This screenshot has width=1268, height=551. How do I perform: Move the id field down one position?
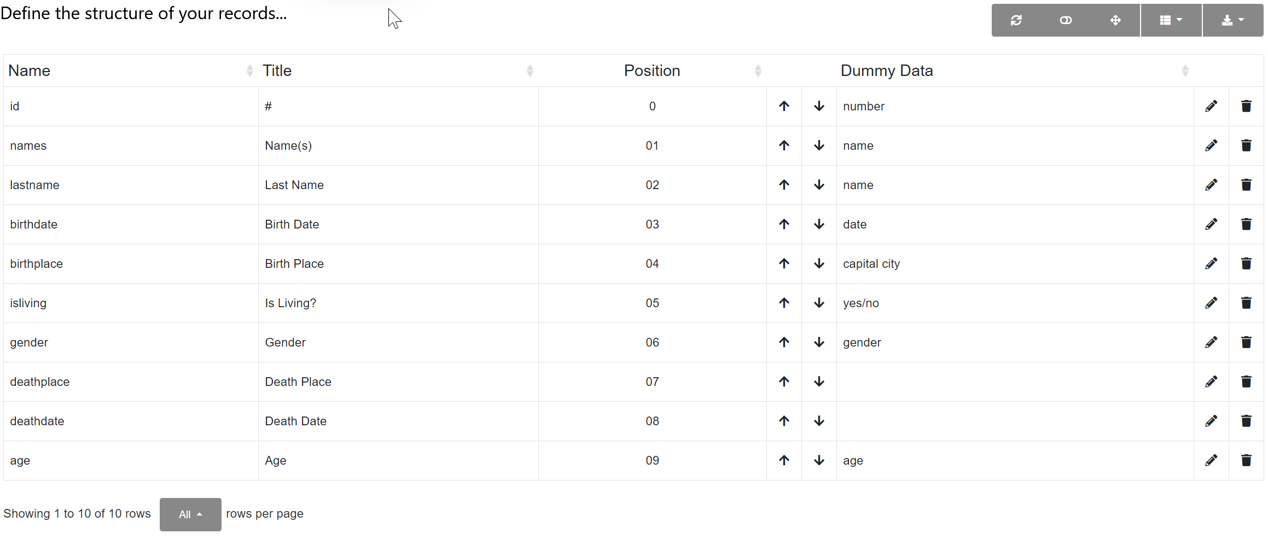pos(819,106)
